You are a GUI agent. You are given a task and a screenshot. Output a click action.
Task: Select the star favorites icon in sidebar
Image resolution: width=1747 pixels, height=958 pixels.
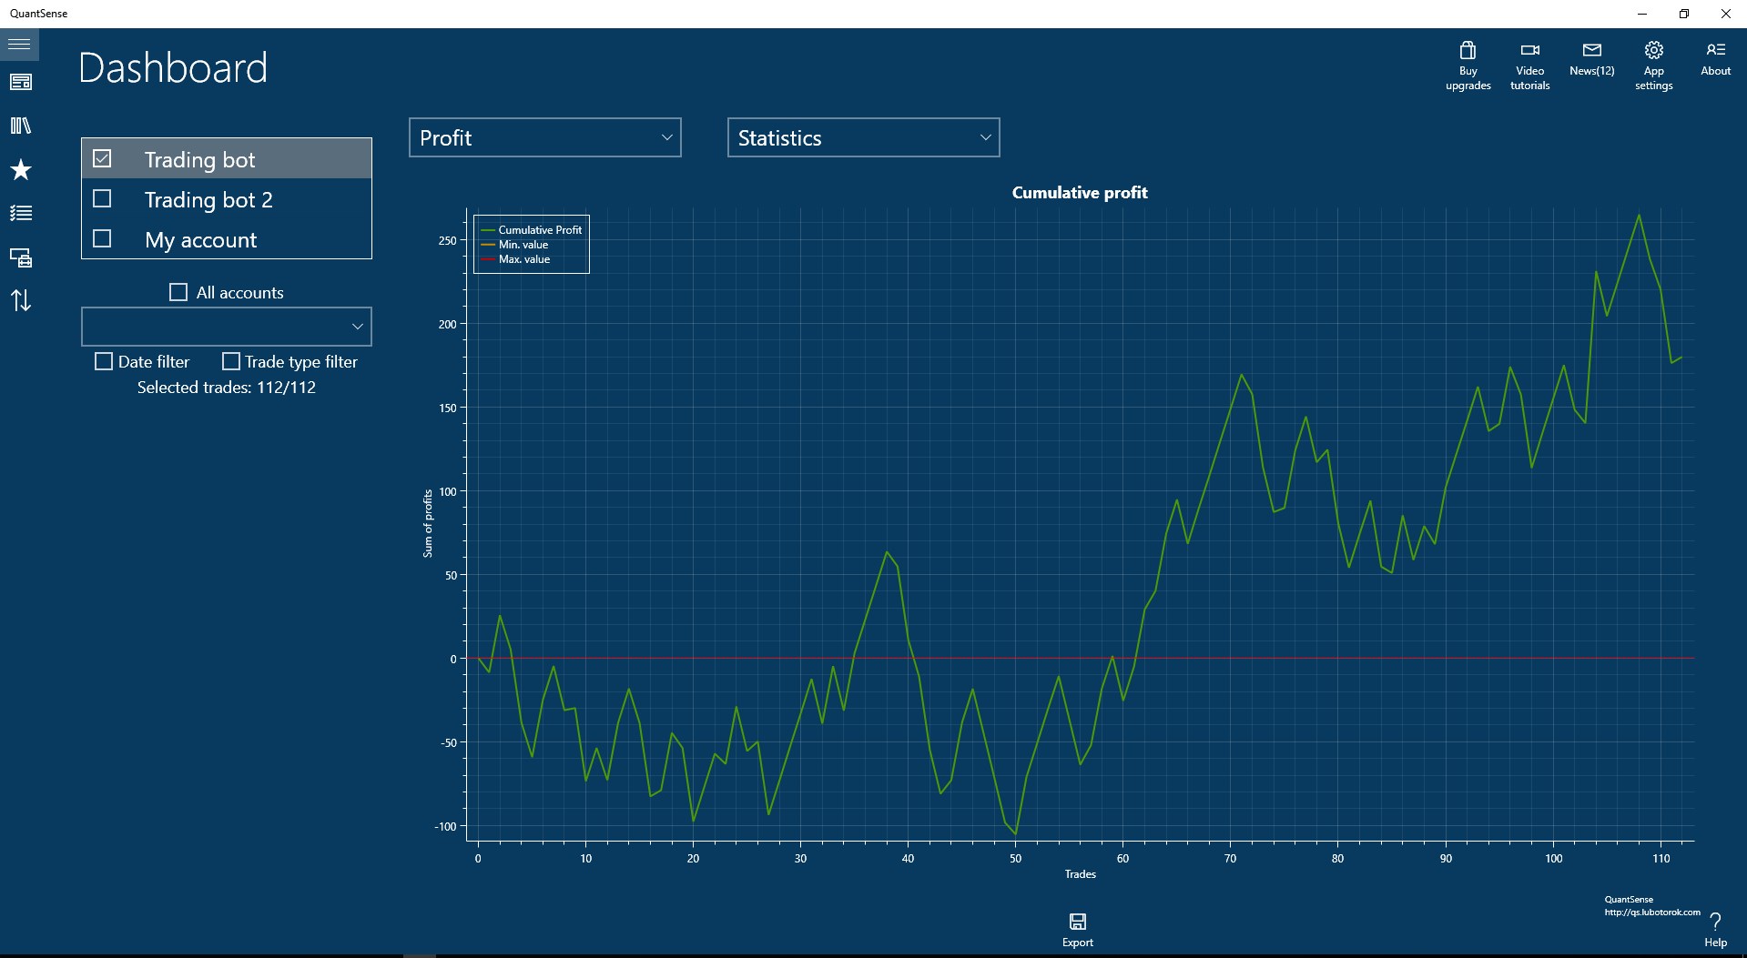[x=20, y=170]
